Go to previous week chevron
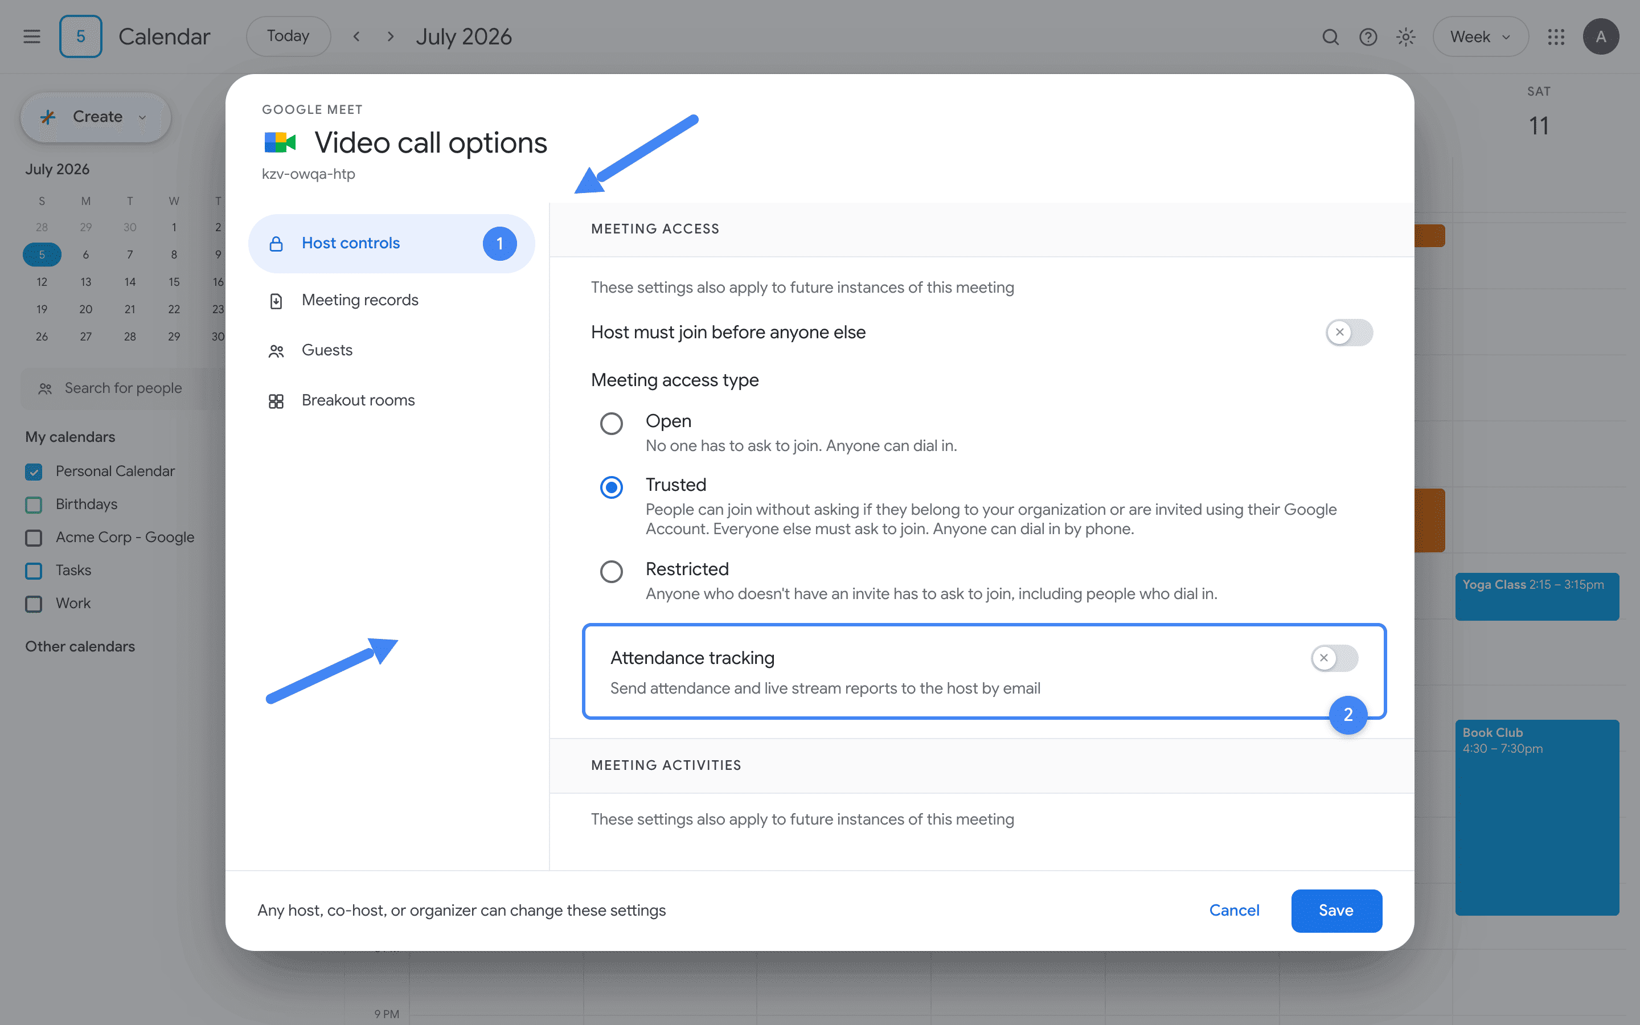 [x=356, y=36]
